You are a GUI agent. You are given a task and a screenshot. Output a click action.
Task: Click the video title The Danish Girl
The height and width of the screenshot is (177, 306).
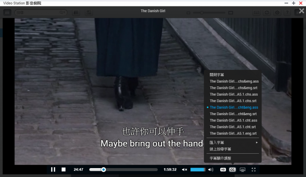coord(153,11)
